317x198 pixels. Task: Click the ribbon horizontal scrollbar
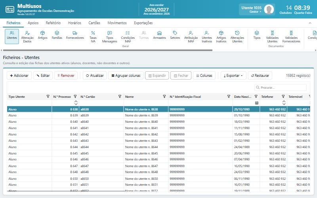coord(107,50)
